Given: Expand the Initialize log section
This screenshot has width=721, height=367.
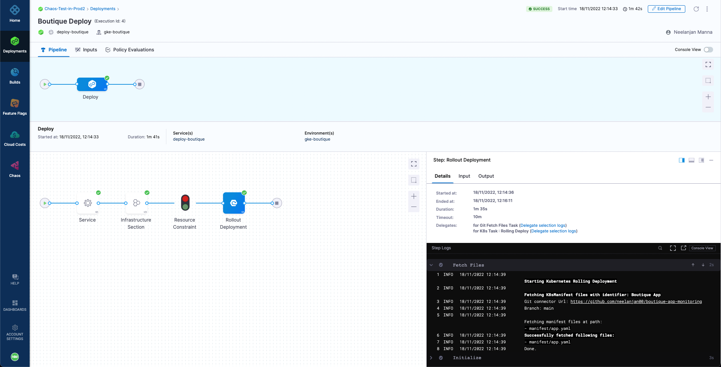Looking at the screenshot, I should tap(431, 358).
